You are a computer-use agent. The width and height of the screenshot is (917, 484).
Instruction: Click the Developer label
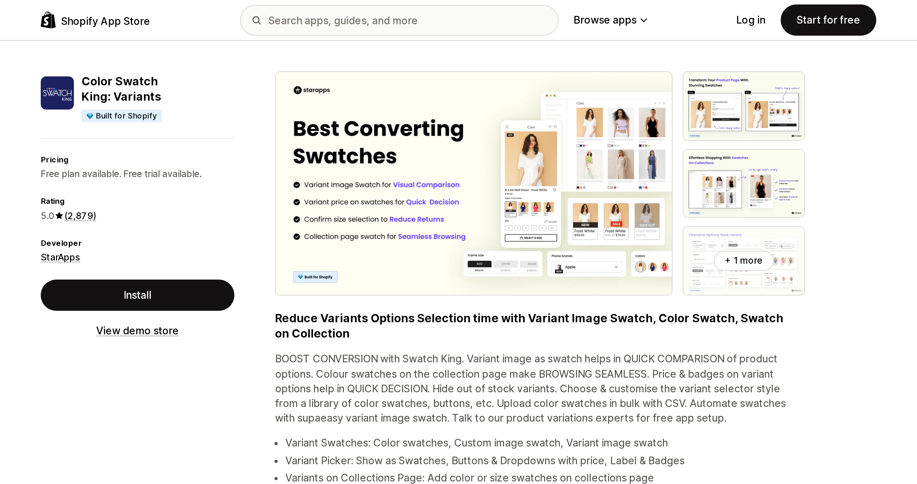[61, 243]
